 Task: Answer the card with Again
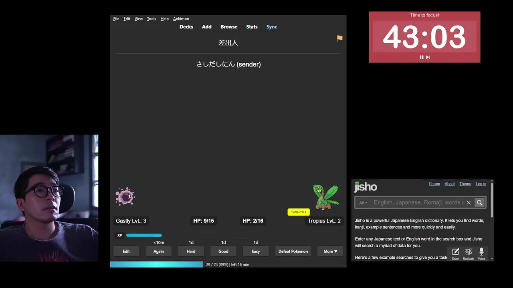pos(159,251)
